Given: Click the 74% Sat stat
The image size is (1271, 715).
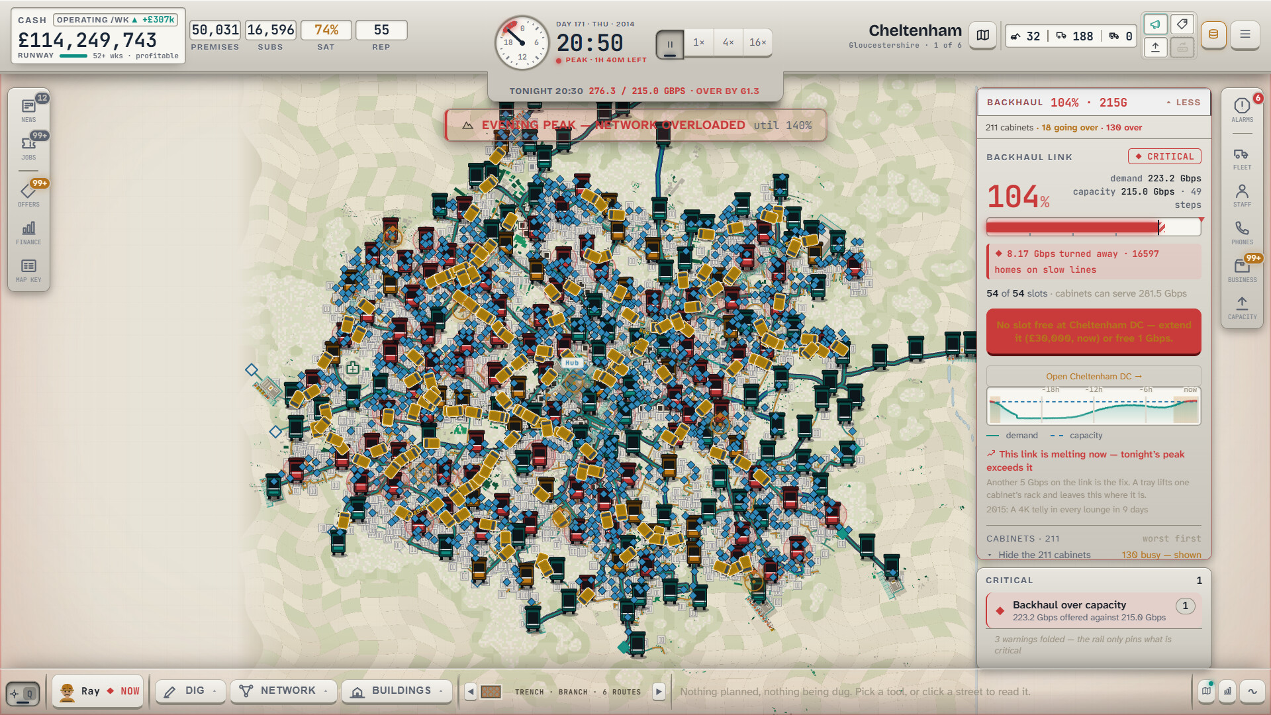Looking at the screenshot, I should (326, 36).
